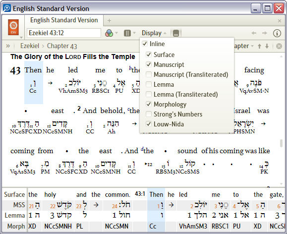Viewport: 287px width, 234px height.
Task: Click the footnote marker d before 'the'
Action: [x=142, y=149]
